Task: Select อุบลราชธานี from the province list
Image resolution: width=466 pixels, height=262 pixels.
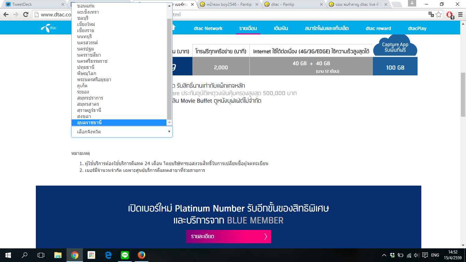Action: (x=119, y=122)
